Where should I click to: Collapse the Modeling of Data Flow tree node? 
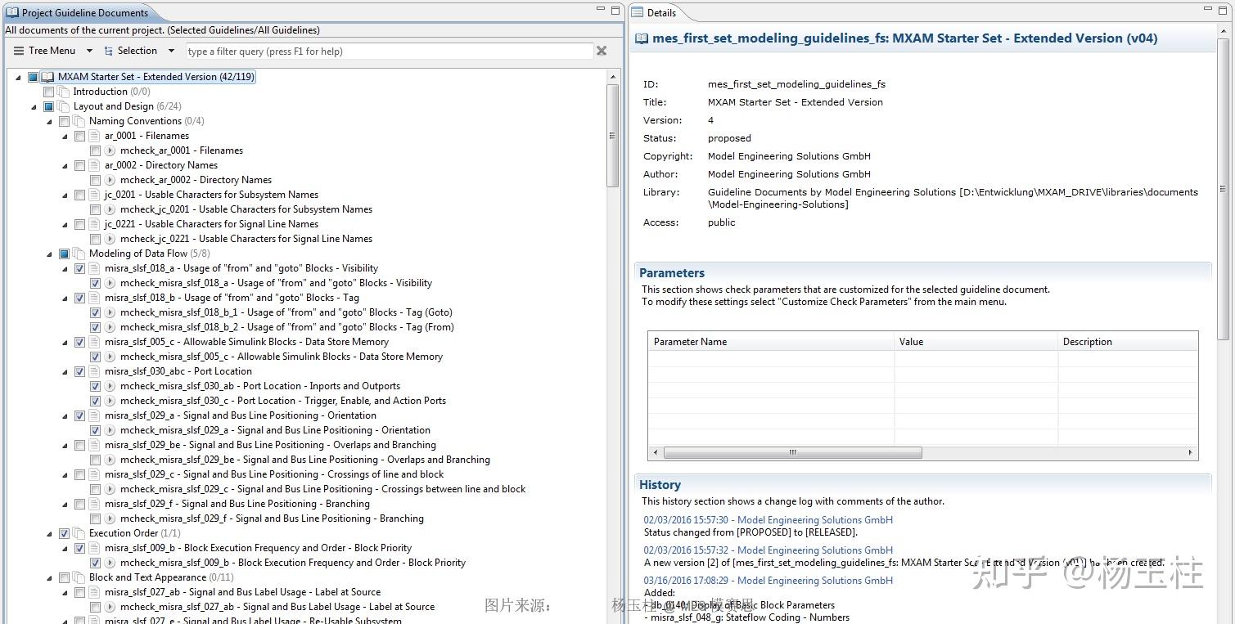49,254
